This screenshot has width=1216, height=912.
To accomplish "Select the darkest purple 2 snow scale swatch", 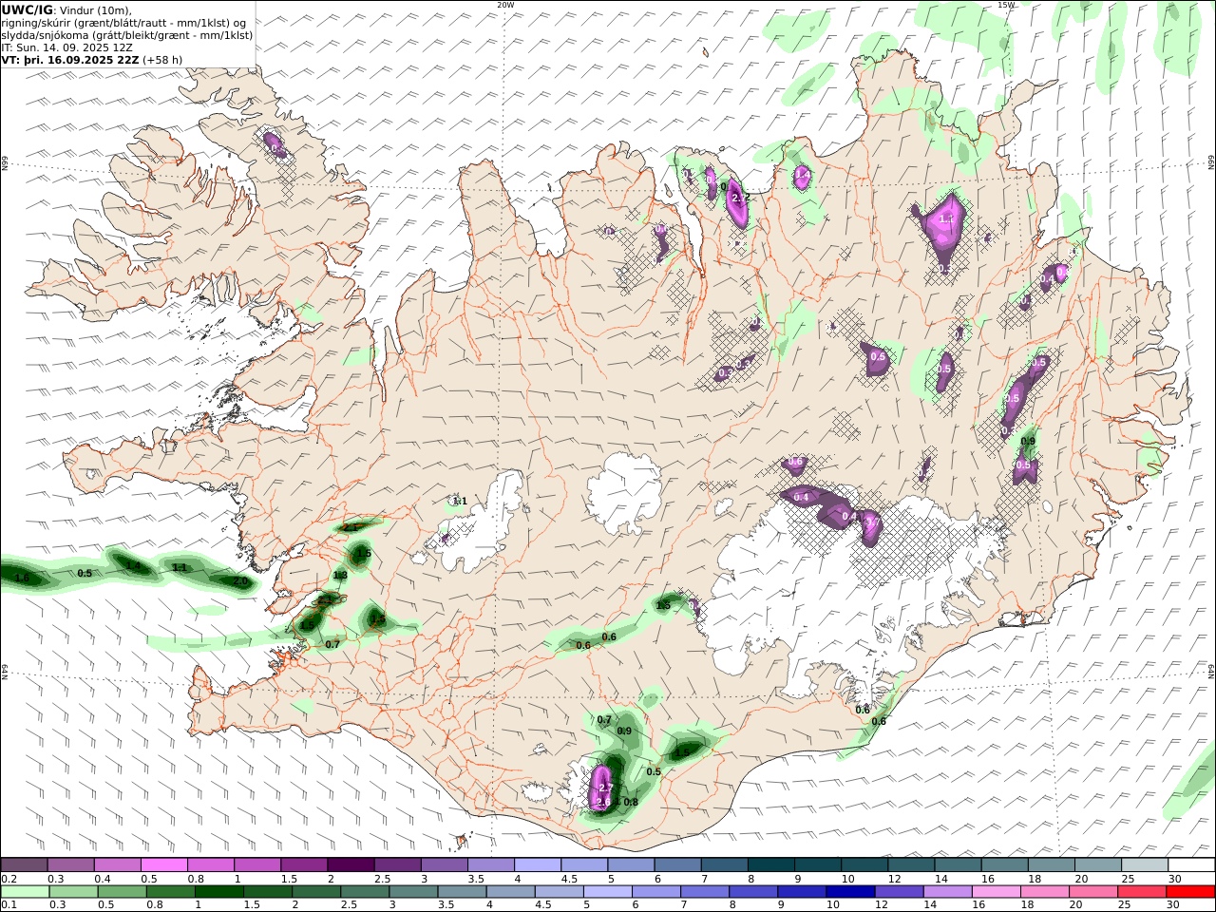I will [x=350, y=864].
